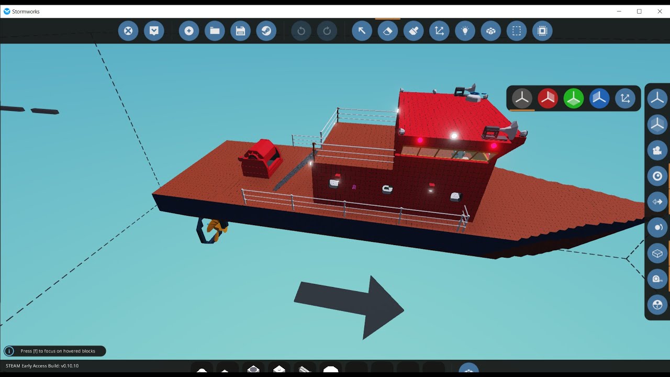670x377 pixels.
Task: Toggle red axis mirror mode
Action: [x=548, y=98]
